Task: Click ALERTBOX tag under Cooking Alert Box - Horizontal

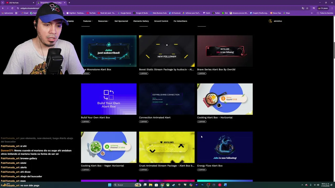Action: point(202,122)
